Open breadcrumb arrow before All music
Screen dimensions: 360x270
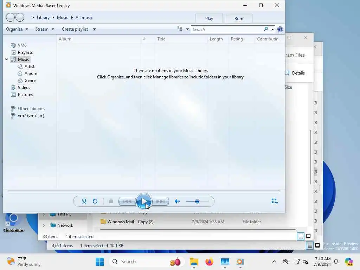pyautogui.click(x=72, y=18)
